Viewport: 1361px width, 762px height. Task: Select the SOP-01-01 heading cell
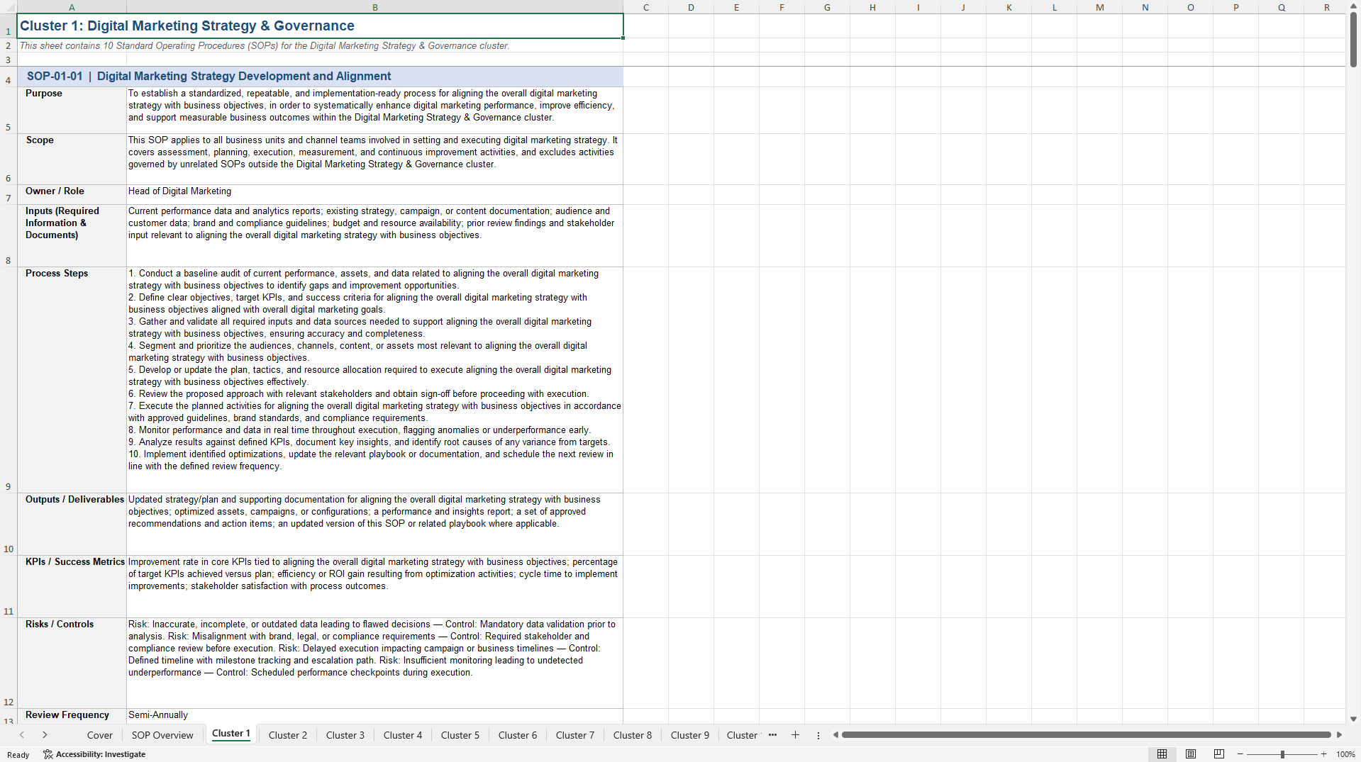coord(321,77)
